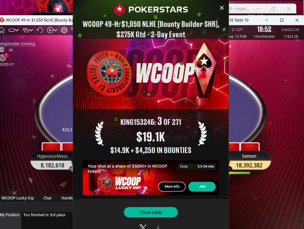Join the WCOOP Lucky Dip promotion
The width and height of the screenshot is (304, 229).
tap(202, 186)
